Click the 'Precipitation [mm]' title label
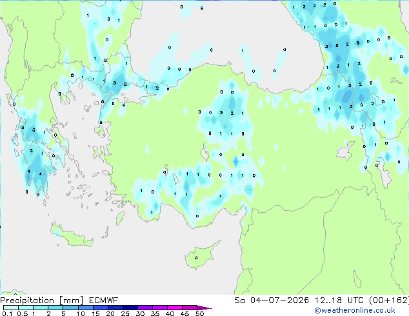This screenshot has height=316, width=409. [x=42, y=301]
